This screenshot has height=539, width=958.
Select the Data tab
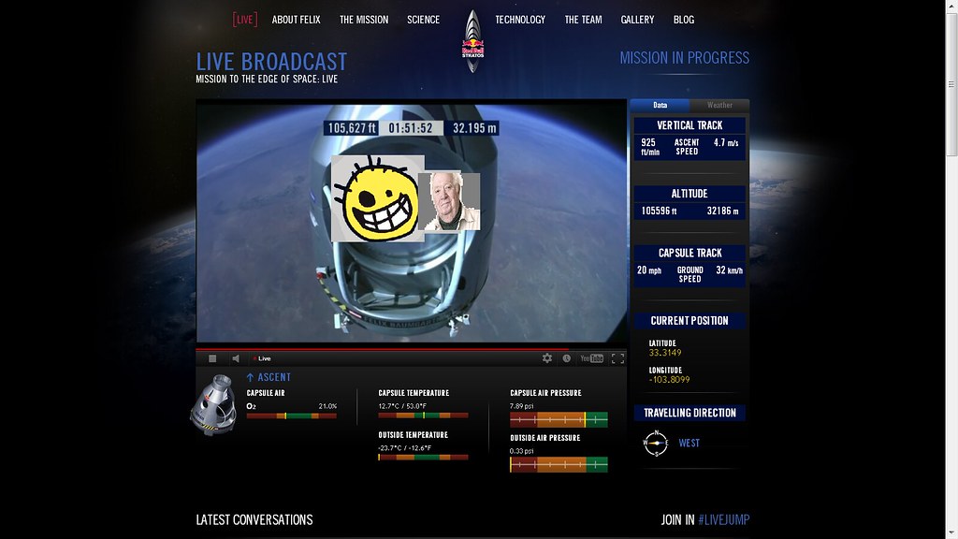click(660, 106)
